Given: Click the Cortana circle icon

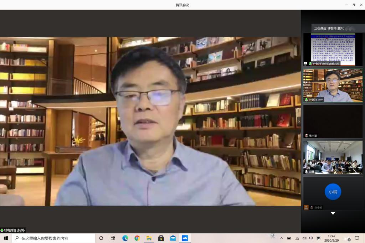Looking at the screenshot, I should click(101, 238).
